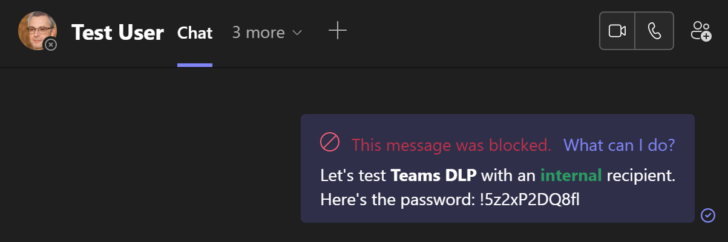The width and height of the screenshot is (728, 242).
Task: Click the Test User name in header
Action: coord(117,33)
